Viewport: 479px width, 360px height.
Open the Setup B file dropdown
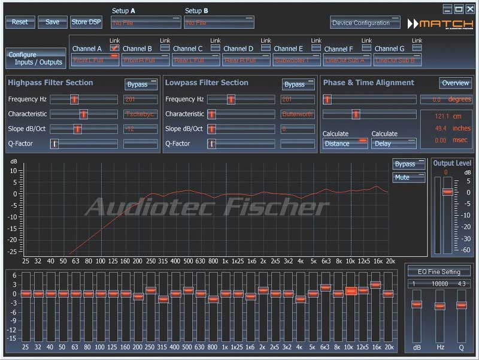coord(219,23)
